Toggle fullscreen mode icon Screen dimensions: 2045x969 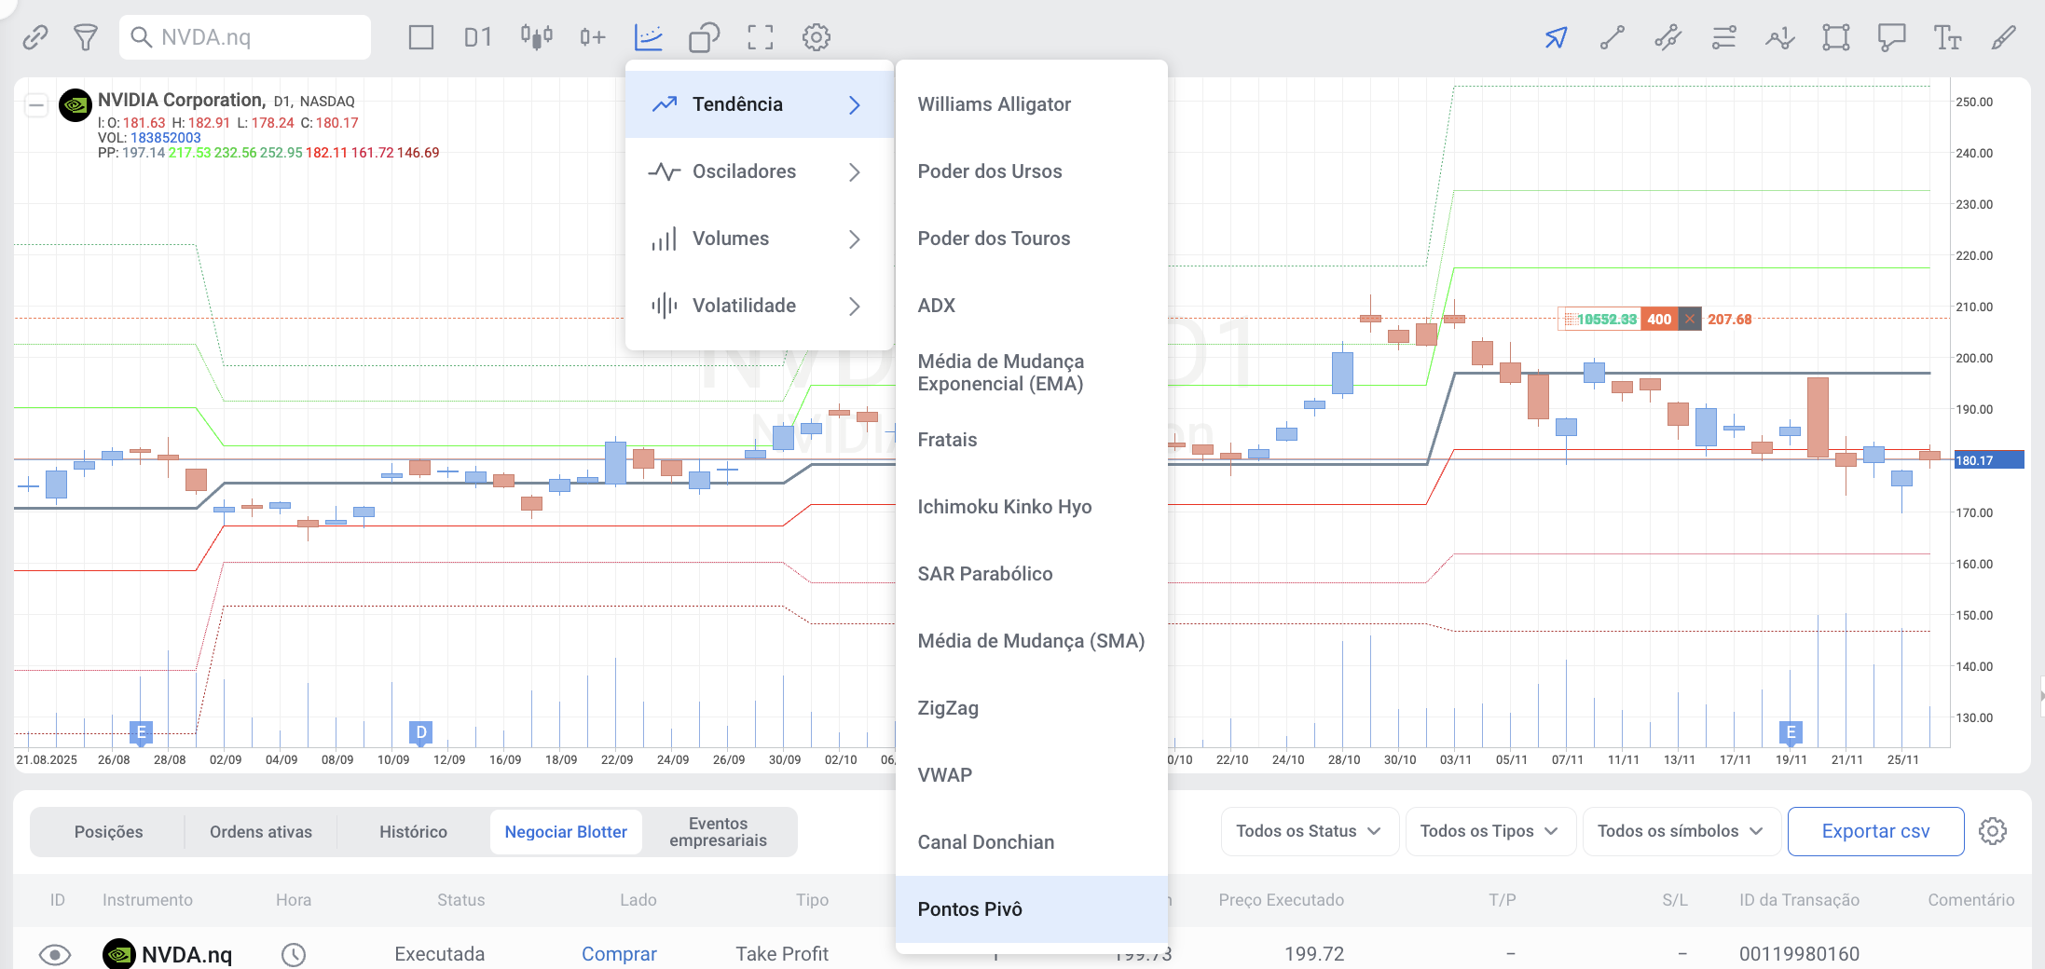(x=761, y=37)
